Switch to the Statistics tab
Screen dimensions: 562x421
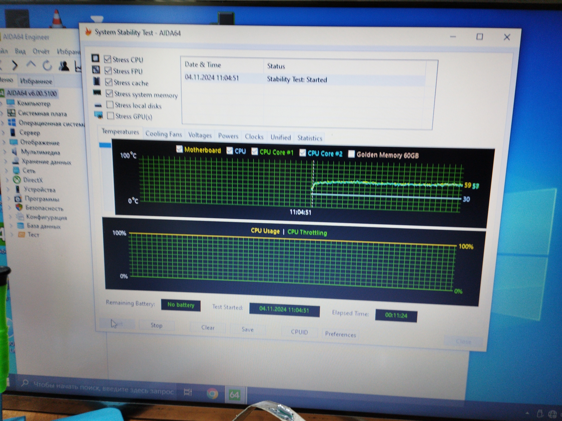click(x=310, y=138)
